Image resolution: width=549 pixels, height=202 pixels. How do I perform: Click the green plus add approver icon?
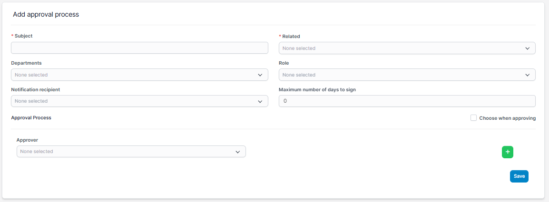(507, 152)
